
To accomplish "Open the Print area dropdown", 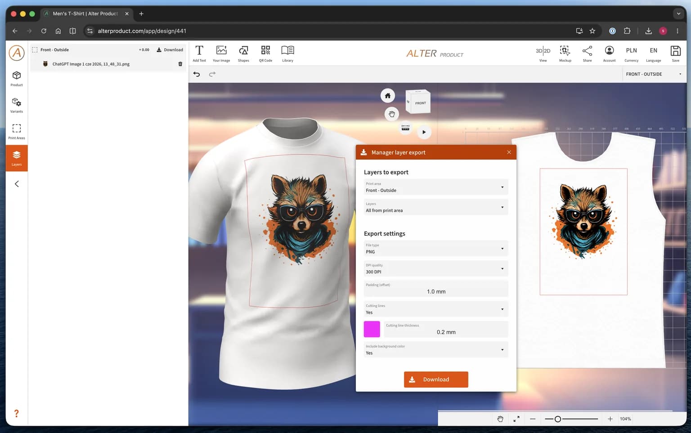I will click(x=435, y=187).
